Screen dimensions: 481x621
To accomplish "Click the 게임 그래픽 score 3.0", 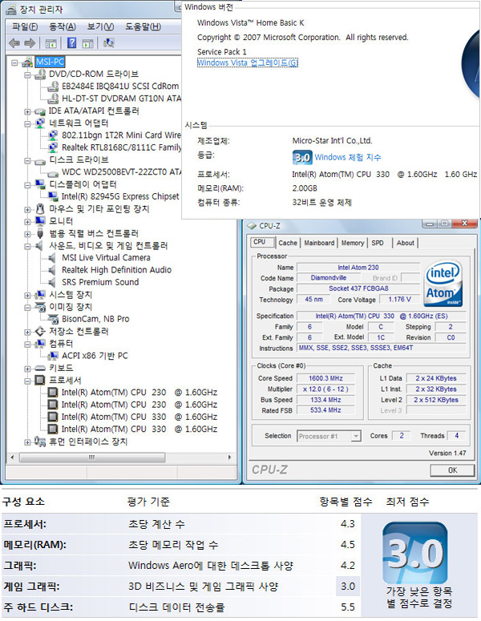I will 347,587.
